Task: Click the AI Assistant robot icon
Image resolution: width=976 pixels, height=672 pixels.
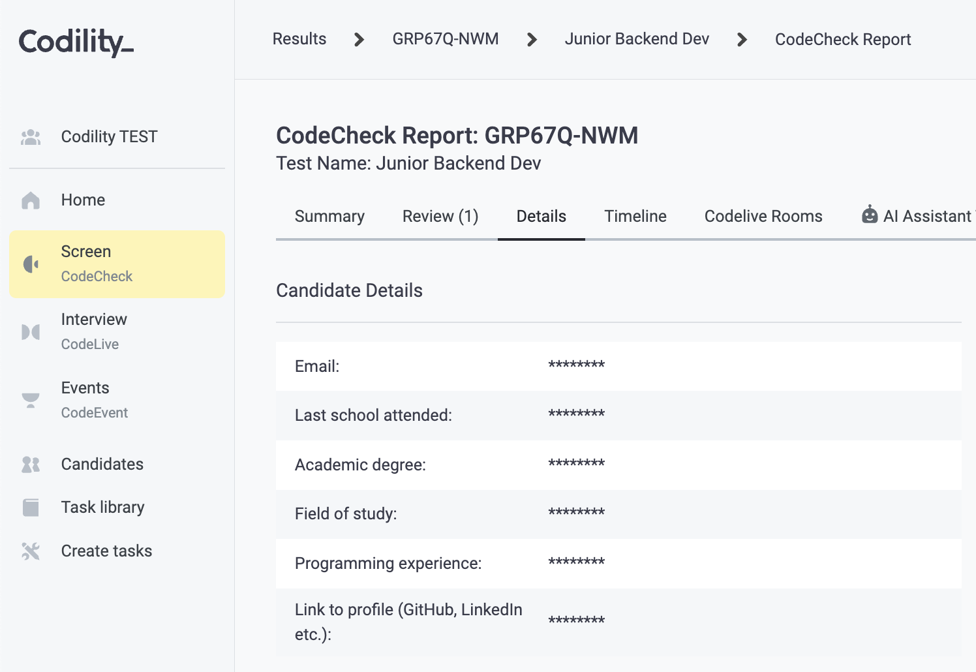Action: point(870,215)
